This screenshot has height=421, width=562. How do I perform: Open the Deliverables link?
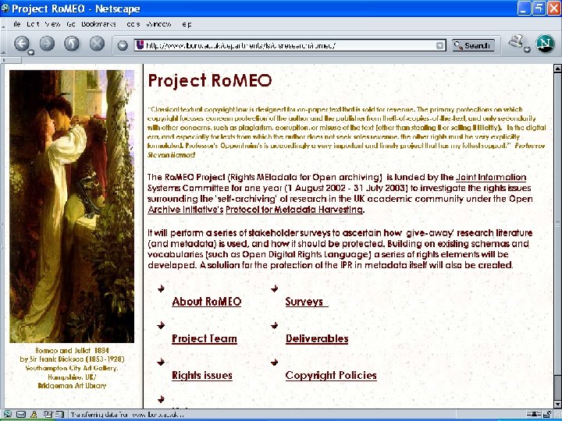click(x=317, y=338)
